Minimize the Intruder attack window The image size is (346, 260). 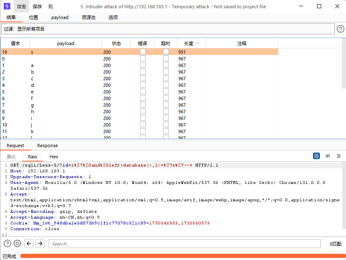[x=301, y=6]
